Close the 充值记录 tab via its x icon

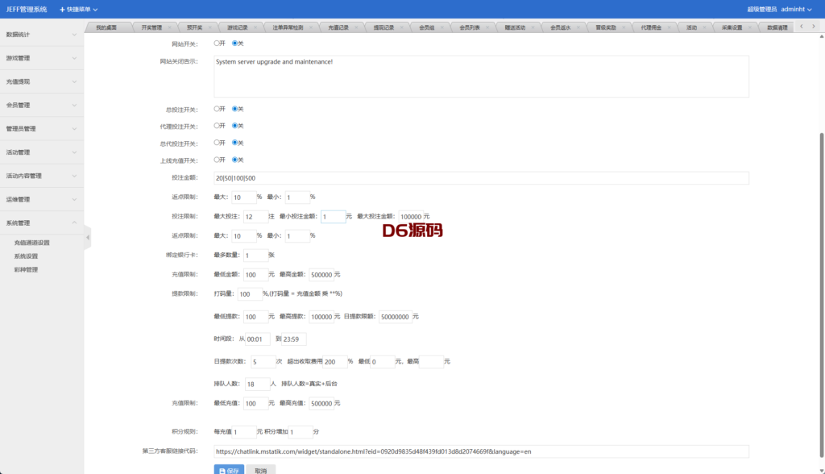tap(354, 27)
